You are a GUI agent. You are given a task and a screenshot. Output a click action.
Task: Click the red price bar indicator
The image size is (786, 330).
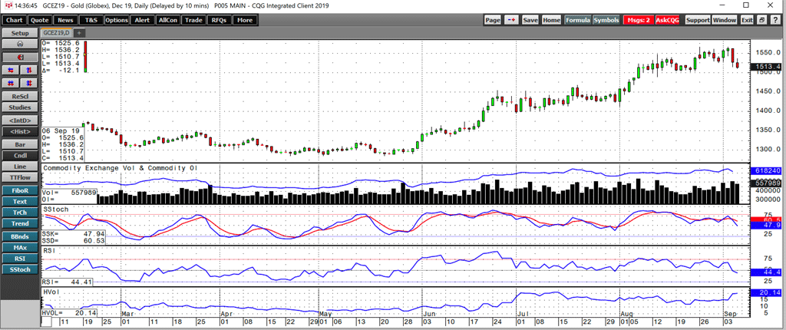coord(86,56)
